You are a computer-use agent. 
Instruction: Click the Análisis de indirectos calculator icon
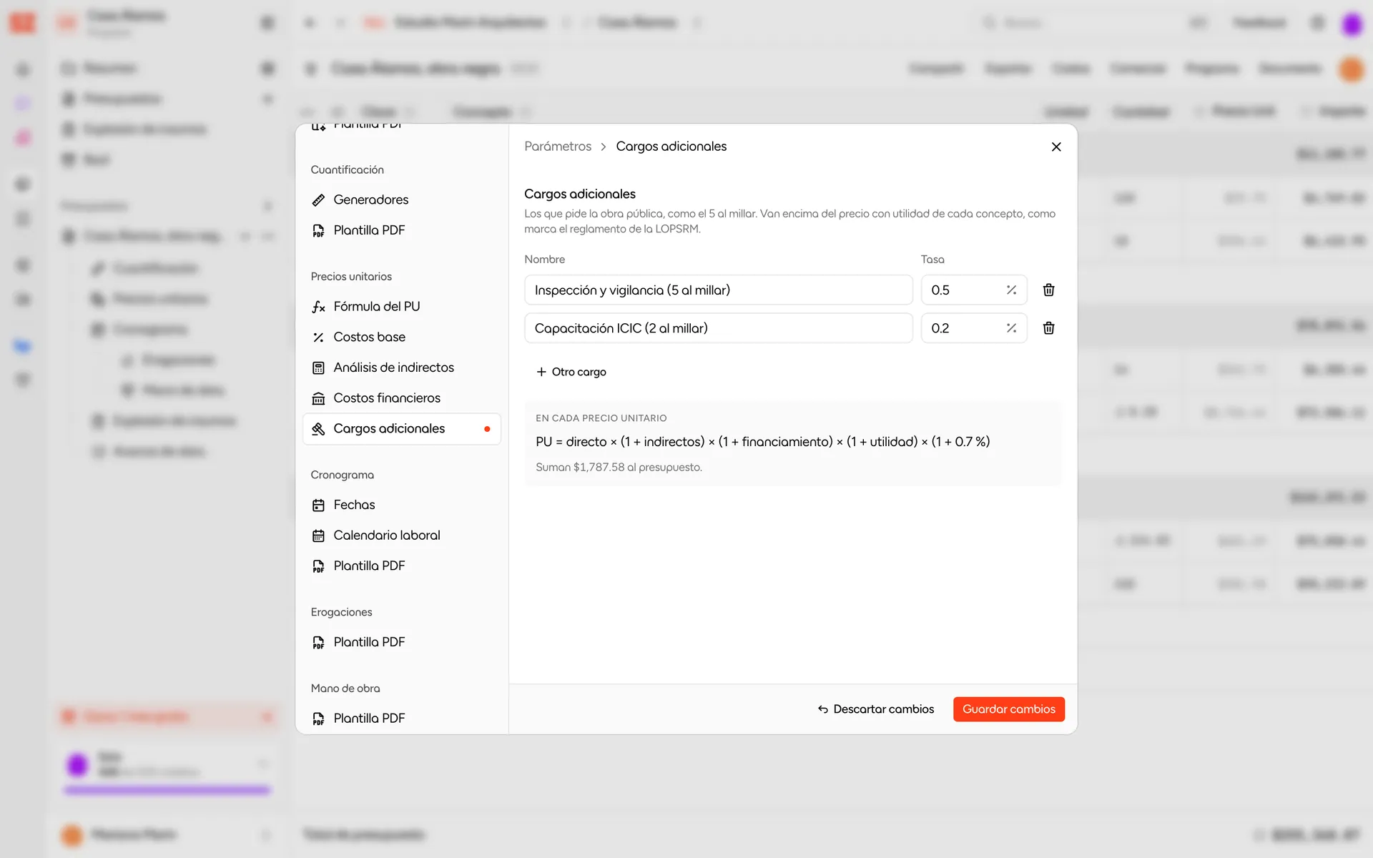click(x=318, y=368)
